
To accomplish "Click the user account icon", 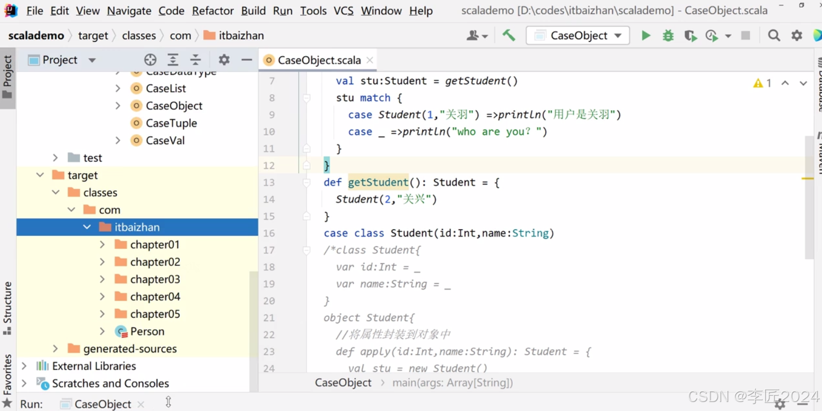I will (477, 35).
